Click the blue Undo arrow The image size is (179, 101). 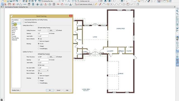[17, 1]
